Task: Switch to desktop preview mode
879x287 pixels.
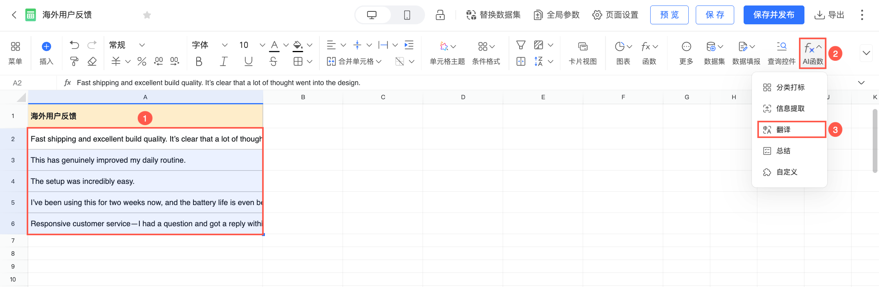Action: pos(372,15)
